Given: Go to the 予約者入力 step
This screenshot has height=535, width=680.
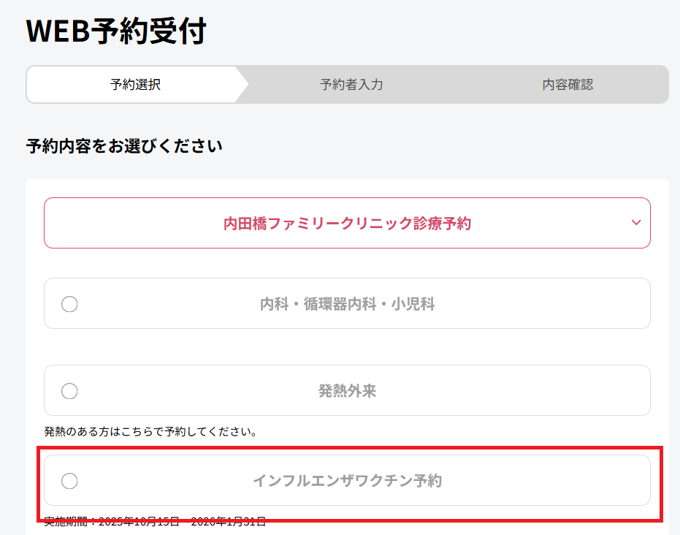Looking at the screenshot, I should tap(351, 85).
